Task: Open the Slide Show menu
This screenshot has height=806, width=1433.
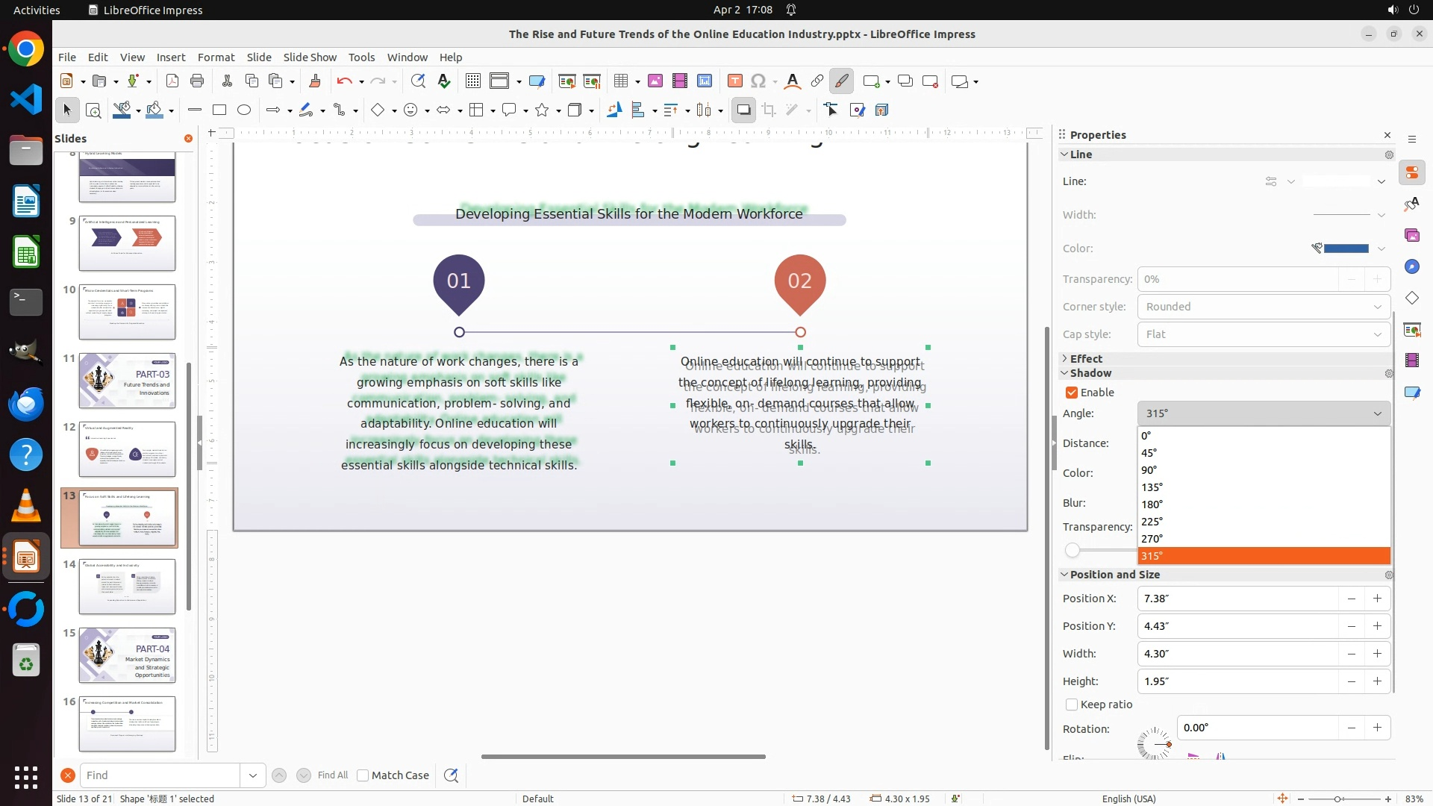Action: [309, 57]
